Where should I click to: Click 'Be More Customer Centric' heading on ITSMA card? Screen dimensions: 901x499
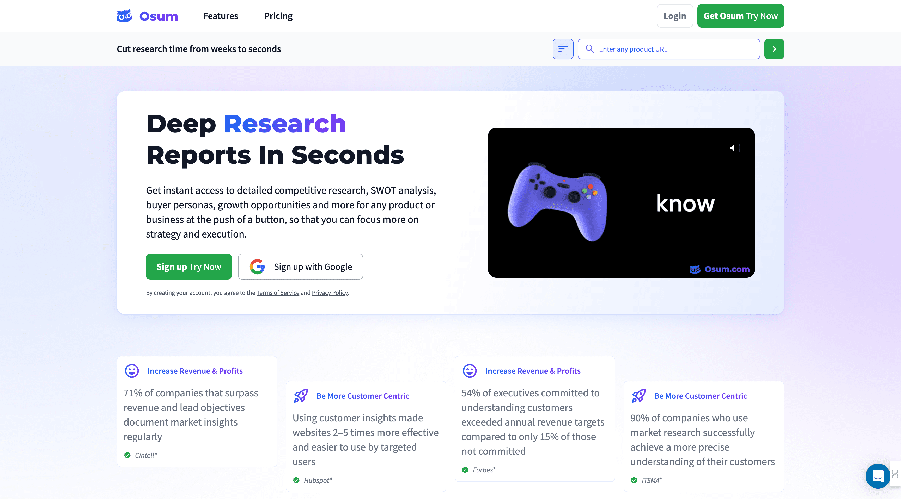click(x=701, y=396)
